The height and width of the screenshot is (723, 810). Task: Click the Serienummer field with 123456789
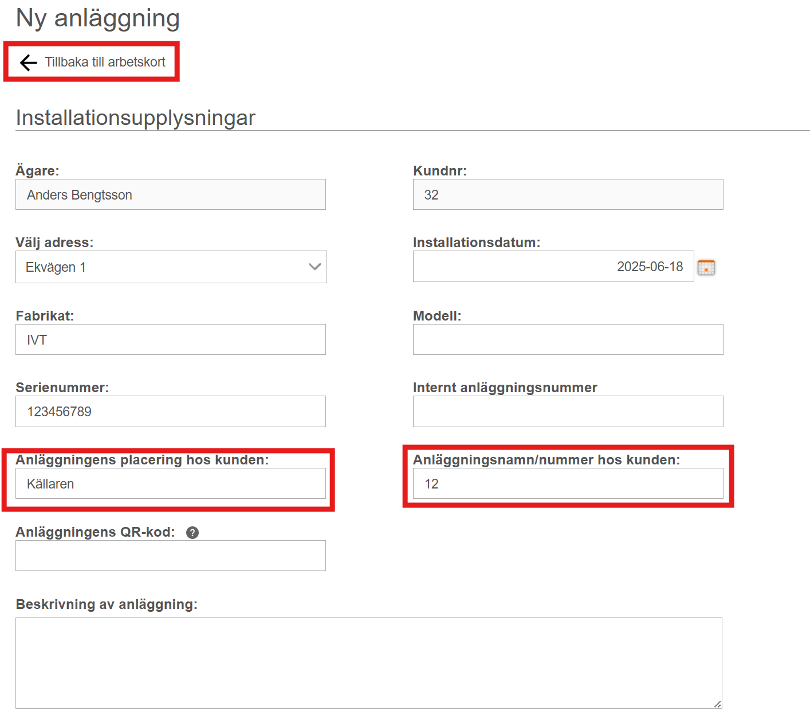tap(171, 412)
